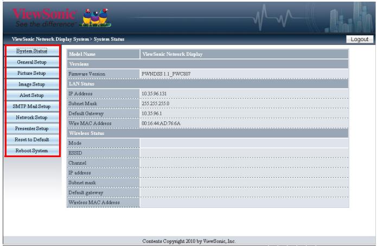Click the 'Wire MAC Address' label

click(x=90, y=123)
